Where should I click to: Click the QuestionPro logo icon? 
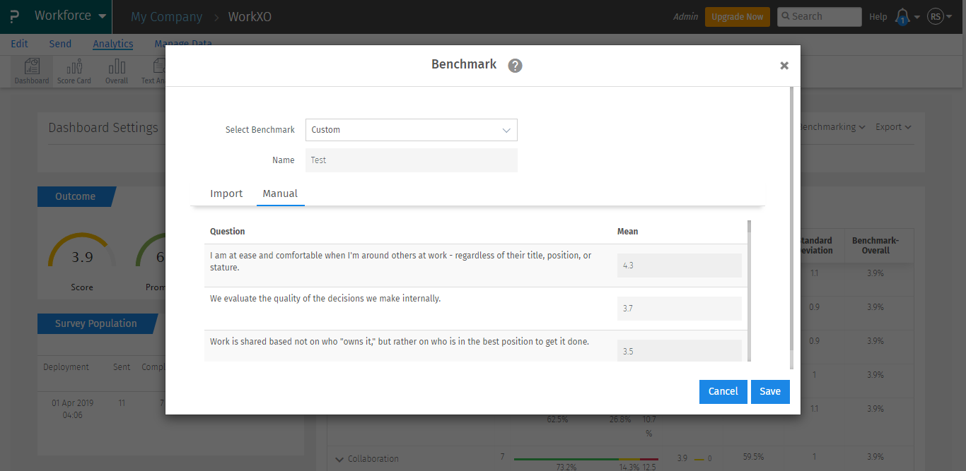pyautogui.click(x=14, y=16)
